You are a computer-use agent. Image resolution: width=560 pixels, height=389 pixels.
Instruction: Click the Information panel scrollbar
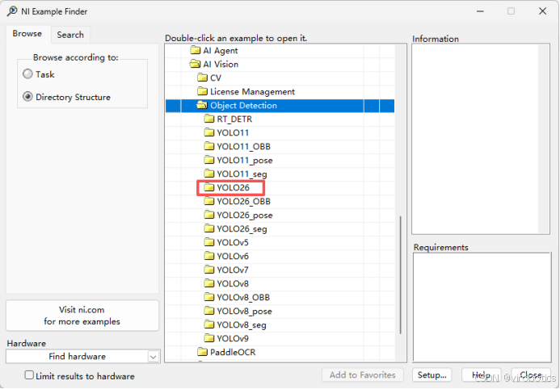[x=544, y=139]
